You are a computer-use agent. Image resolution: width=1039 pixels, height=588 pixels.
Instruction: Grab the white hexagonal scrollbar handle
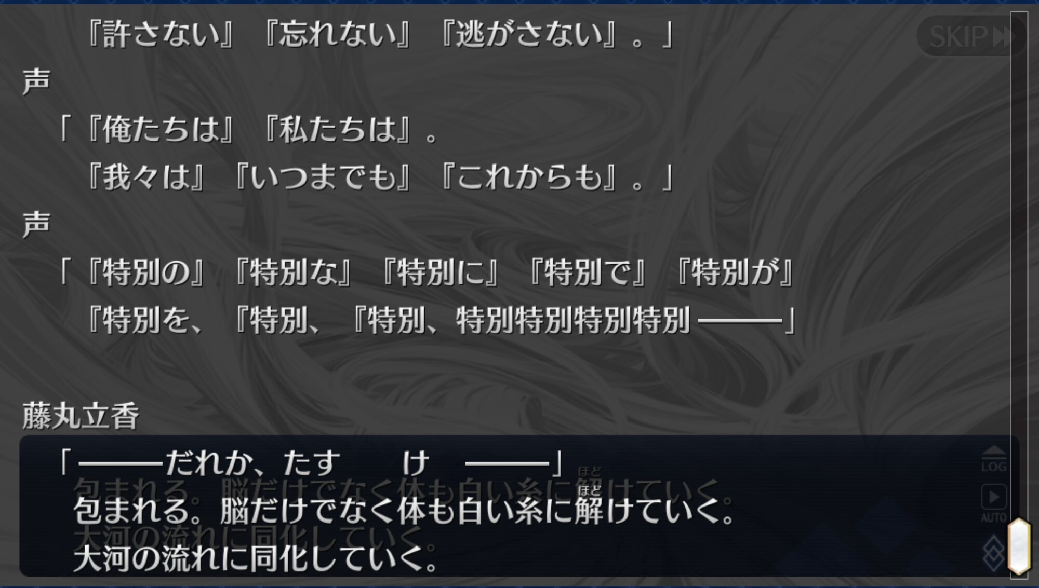(x=1019, y=545)
